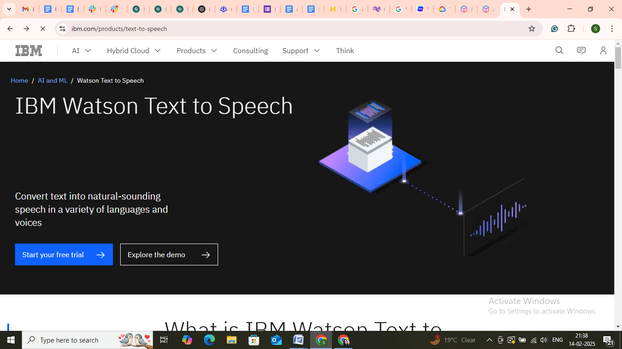Image resolution: width=622 pixels, height=349 pixels.
Task: Click the Convert text into natural-sounding paragraph
Action: click(92, 209)
